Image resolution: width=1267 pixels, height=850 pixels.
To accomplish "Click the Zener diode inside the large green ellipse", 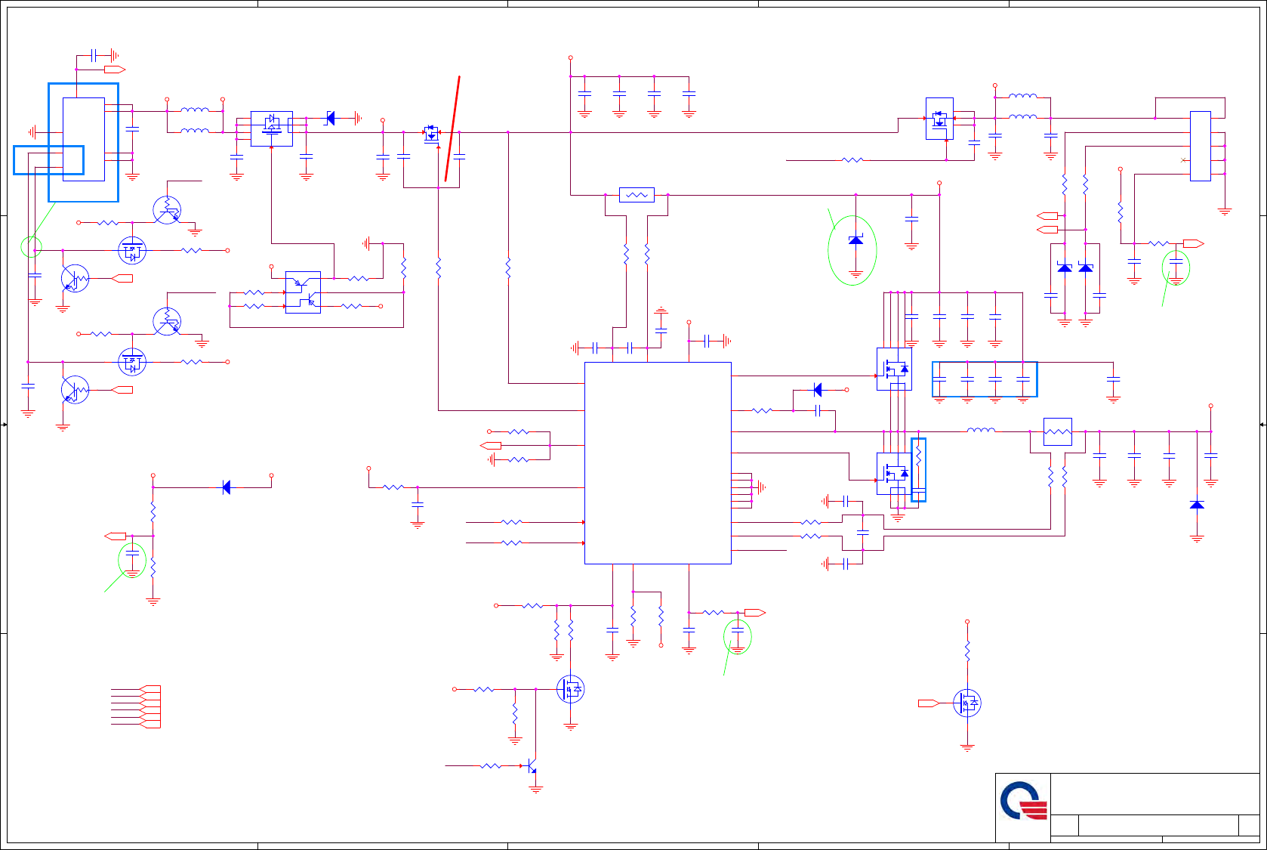I will [855, 240].
